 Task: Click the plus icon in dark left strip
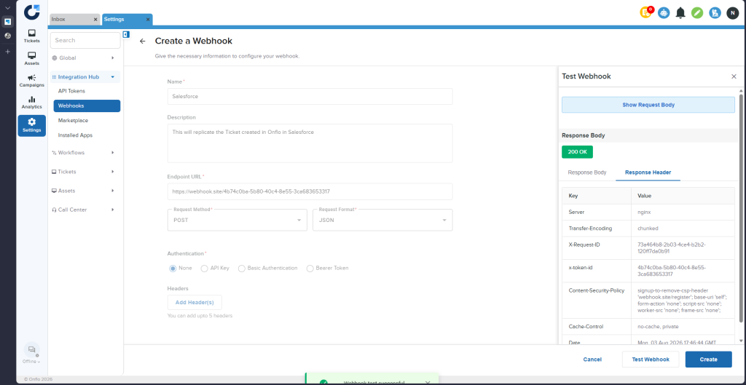pyautogui.click(x=7, y=52)
